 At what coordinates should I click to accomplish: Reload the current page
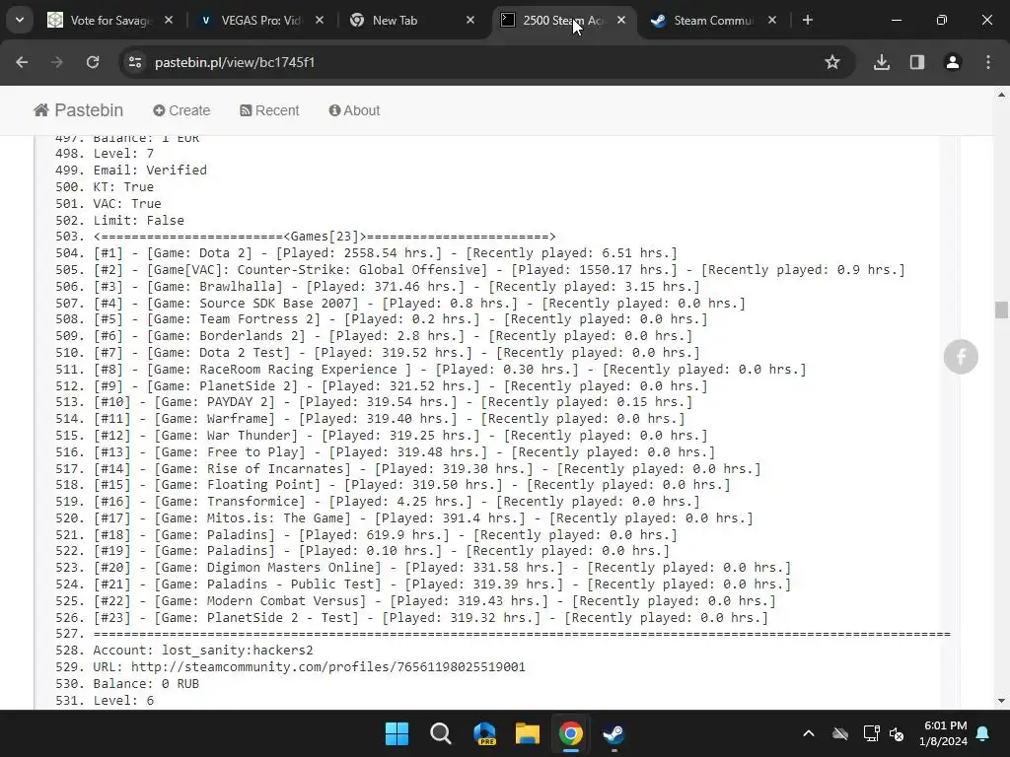[x=93, y=62]
